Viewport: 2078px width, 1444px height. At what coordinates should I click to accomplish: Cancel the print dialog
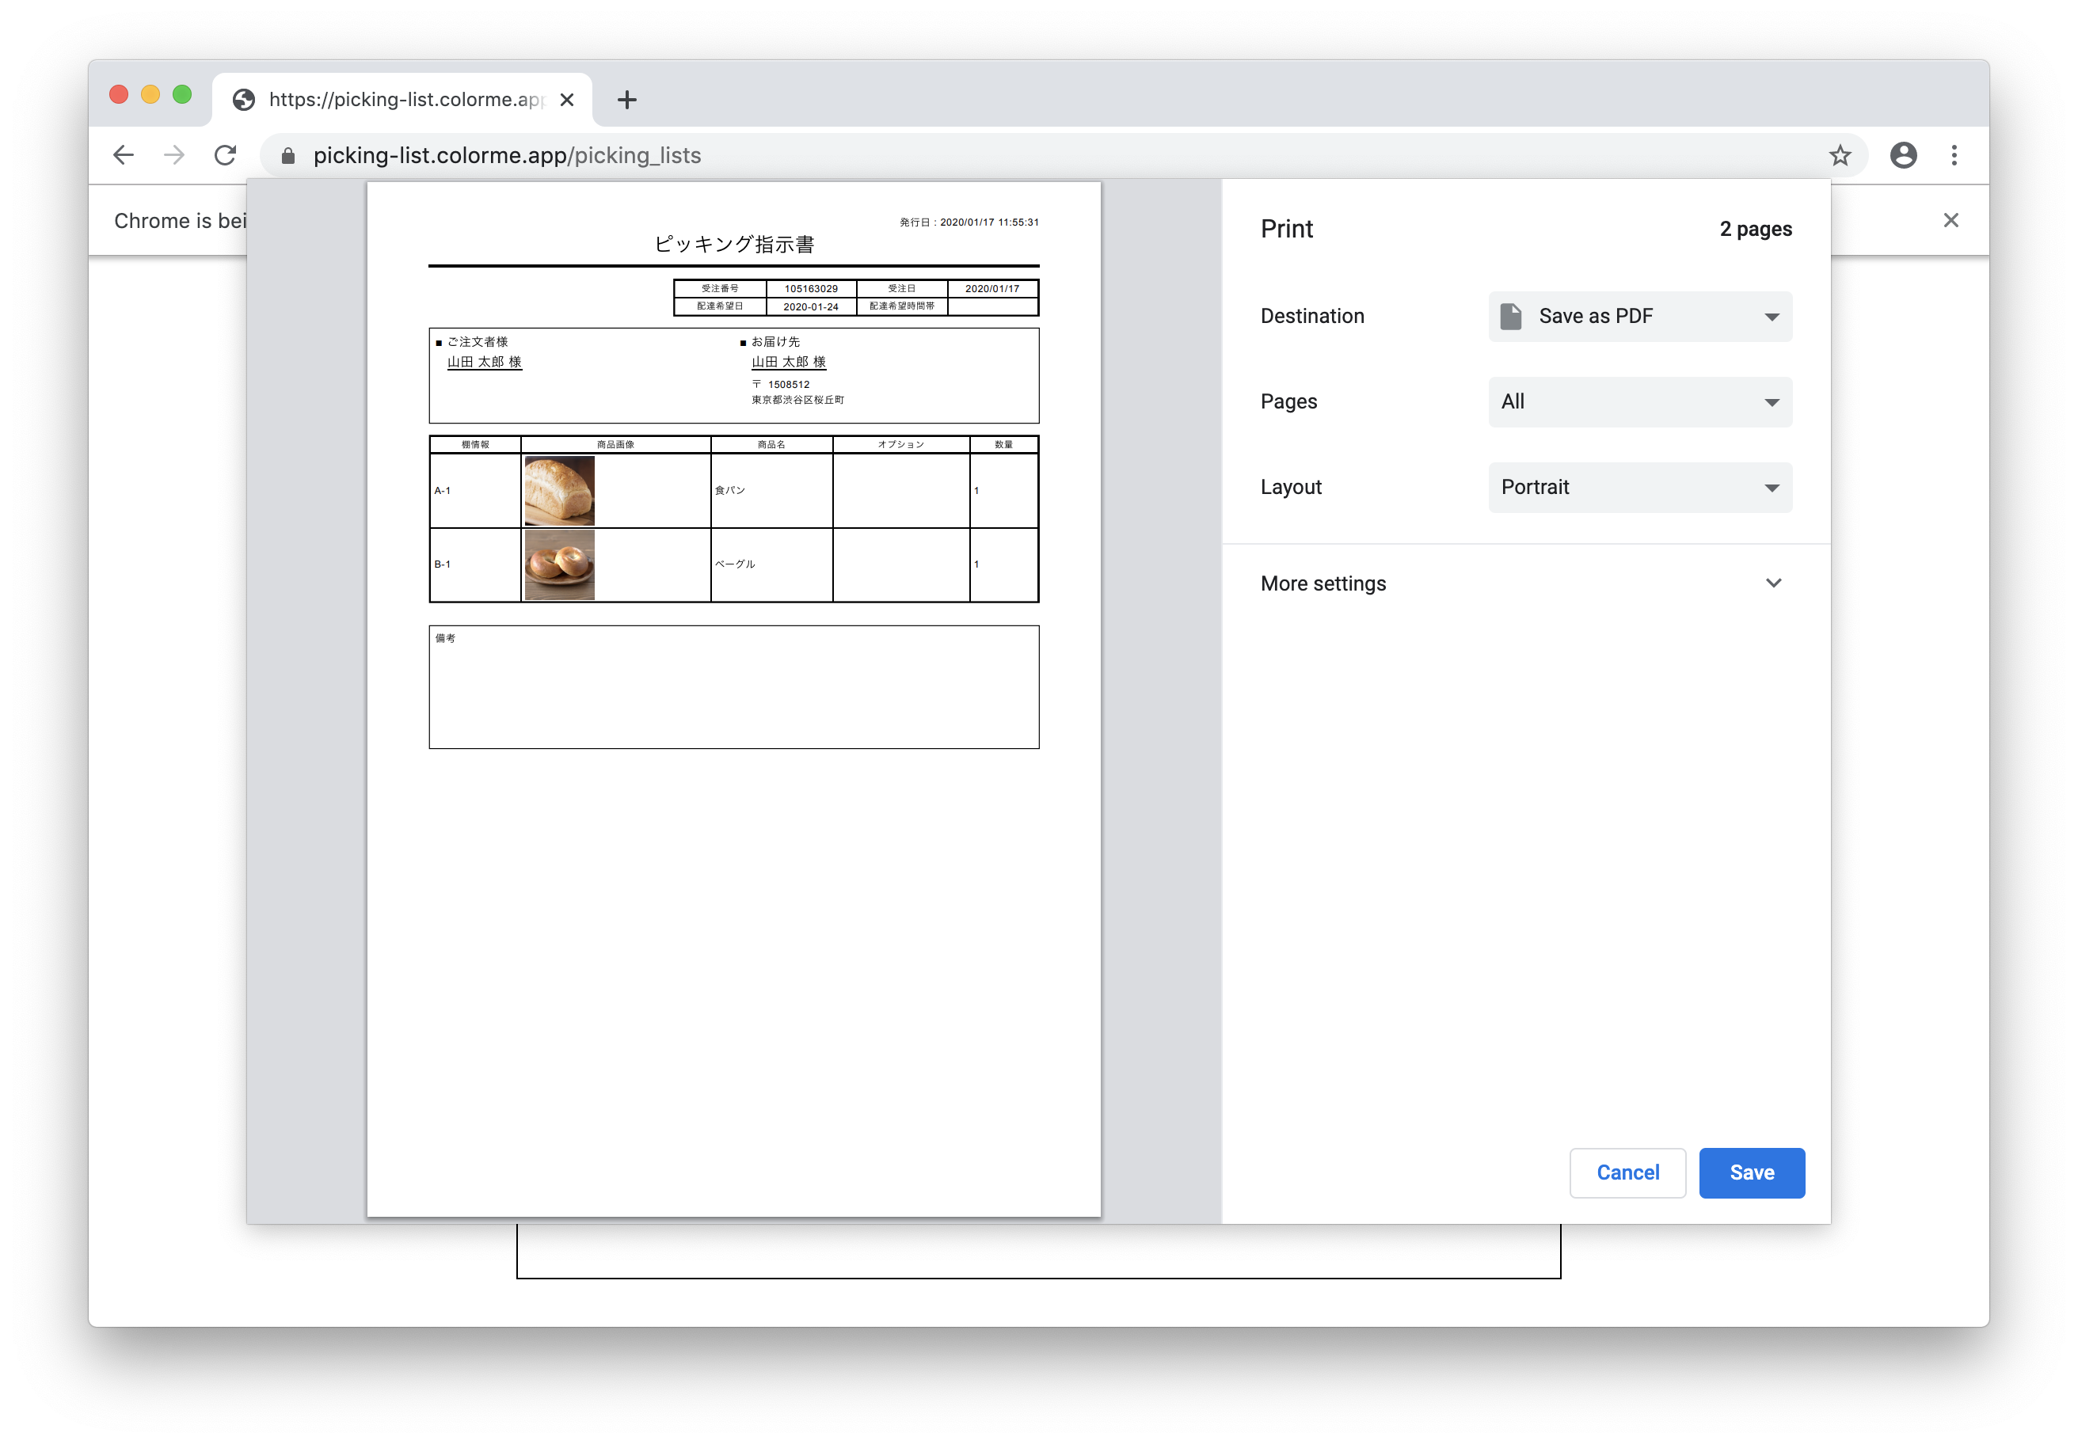point(1627,1172)
